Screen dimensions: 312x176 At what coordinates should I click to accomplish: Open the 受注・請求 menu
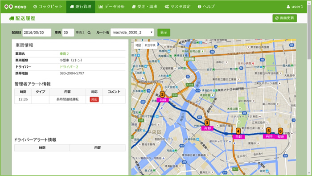(x=145, y=7)
